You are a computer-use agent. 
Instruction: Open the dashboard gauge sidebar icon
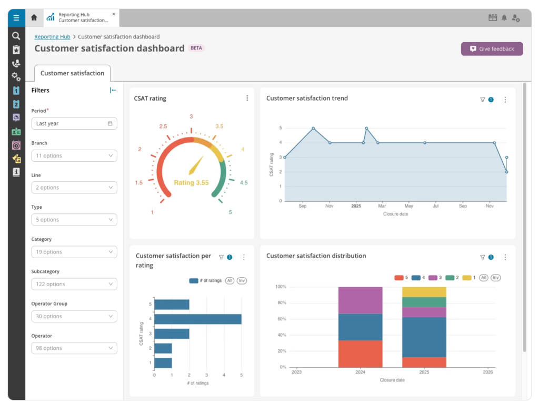(16, 118)
